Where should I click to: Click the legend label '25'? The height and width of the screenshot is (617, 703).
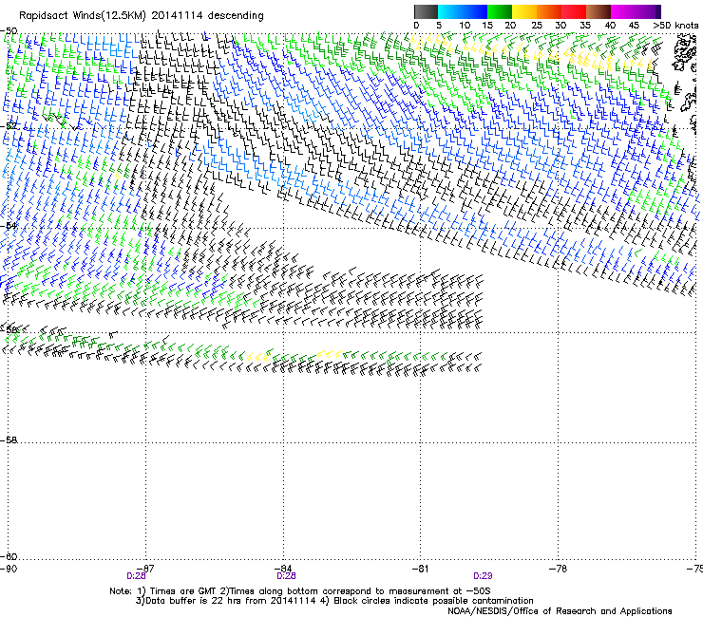coord(536,26)
